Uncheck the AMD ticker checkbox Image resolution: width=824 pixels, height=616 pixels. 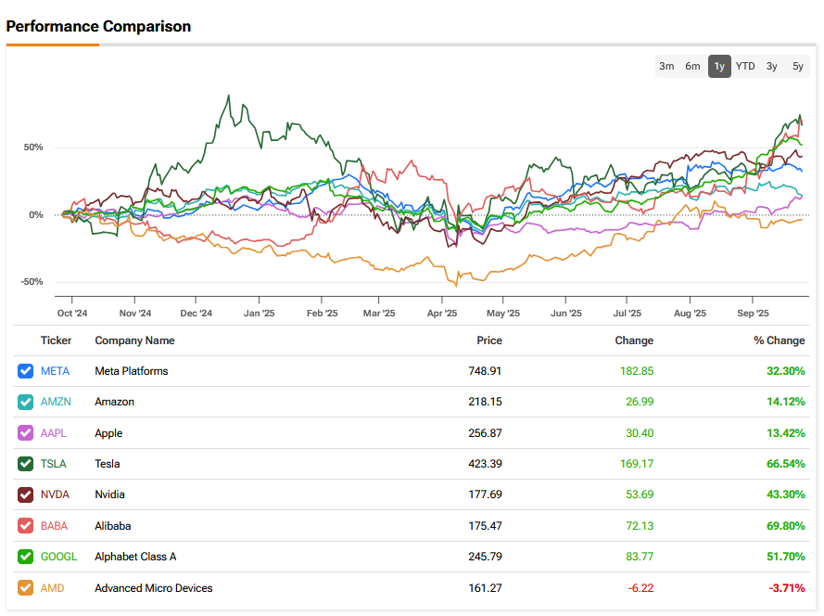pyautogui.click(x=25, y=587)
